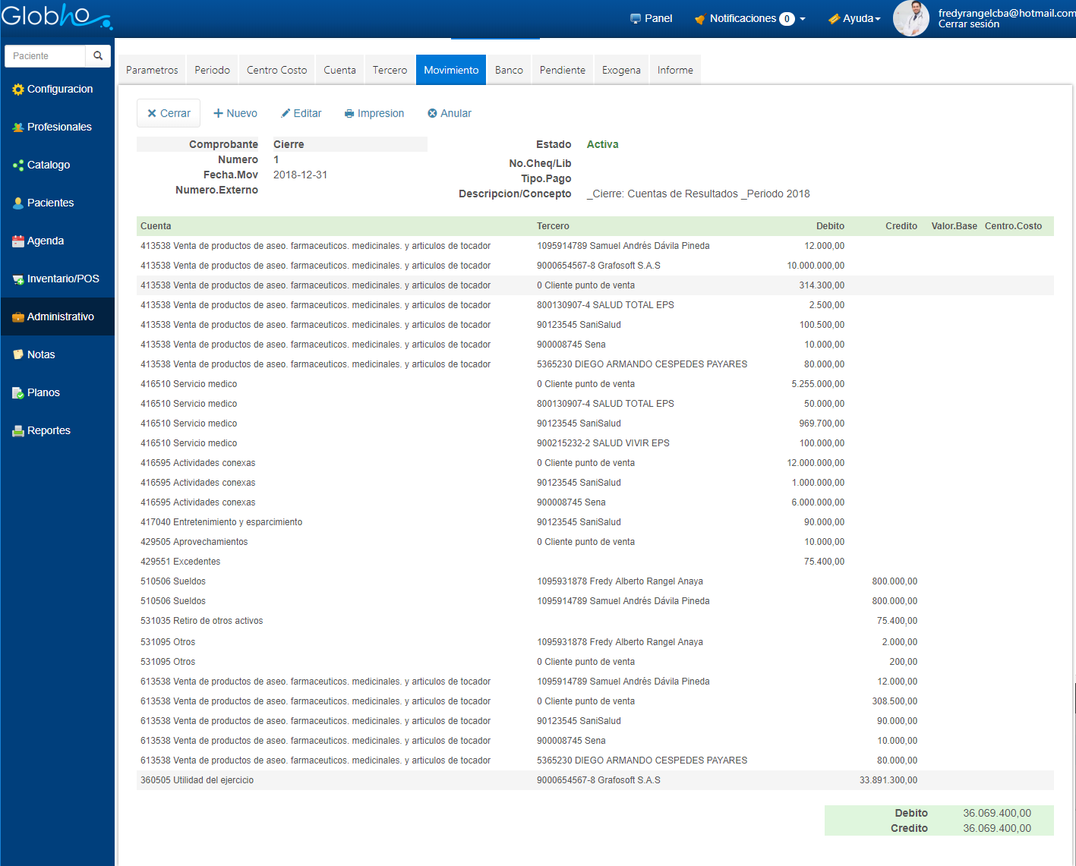Screen dimensions: 1076x866
Task: Void the voucher with Anular
Action: 450,113
